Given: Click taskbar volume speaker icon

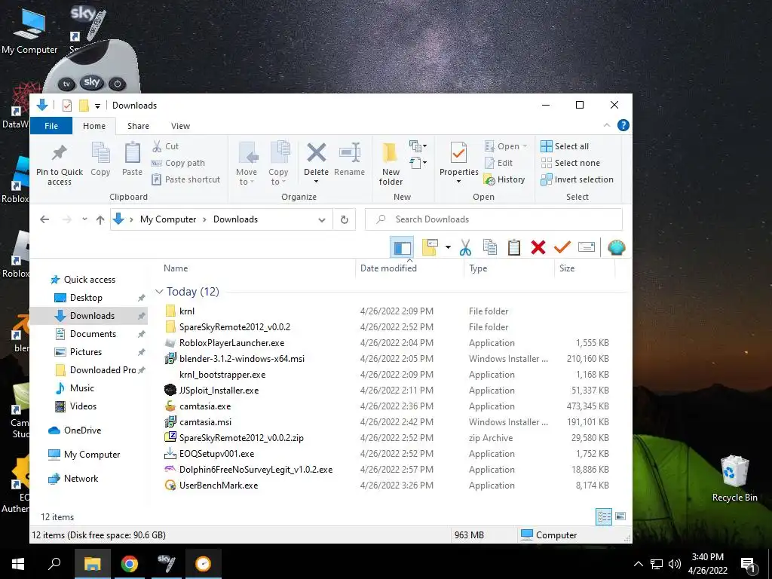Looking at the screenshot, I should coord(675,564).
